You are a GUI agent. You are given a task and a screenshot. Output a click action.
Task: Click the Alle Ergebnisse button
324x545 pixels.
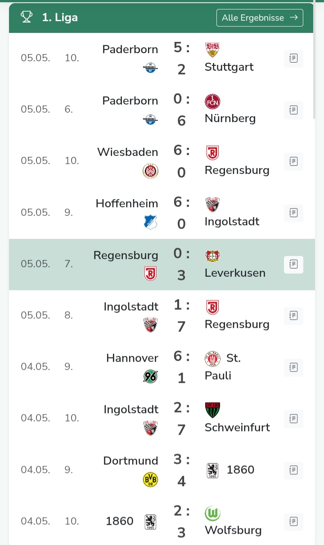click(260, 18)
